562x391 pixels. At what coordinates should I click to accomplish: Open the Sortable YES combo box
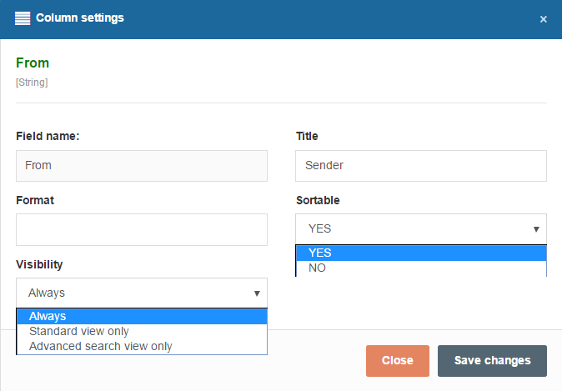click(x=420, y=228)
